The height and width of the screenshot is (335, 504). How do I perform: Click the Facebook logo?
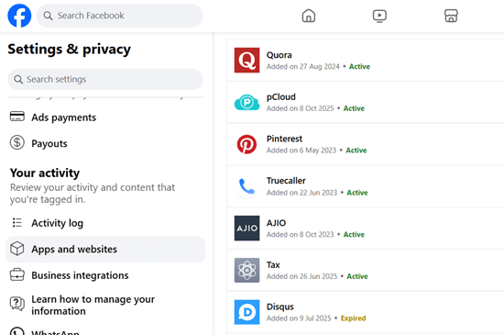pyautogui.click(x=19, y=16)
